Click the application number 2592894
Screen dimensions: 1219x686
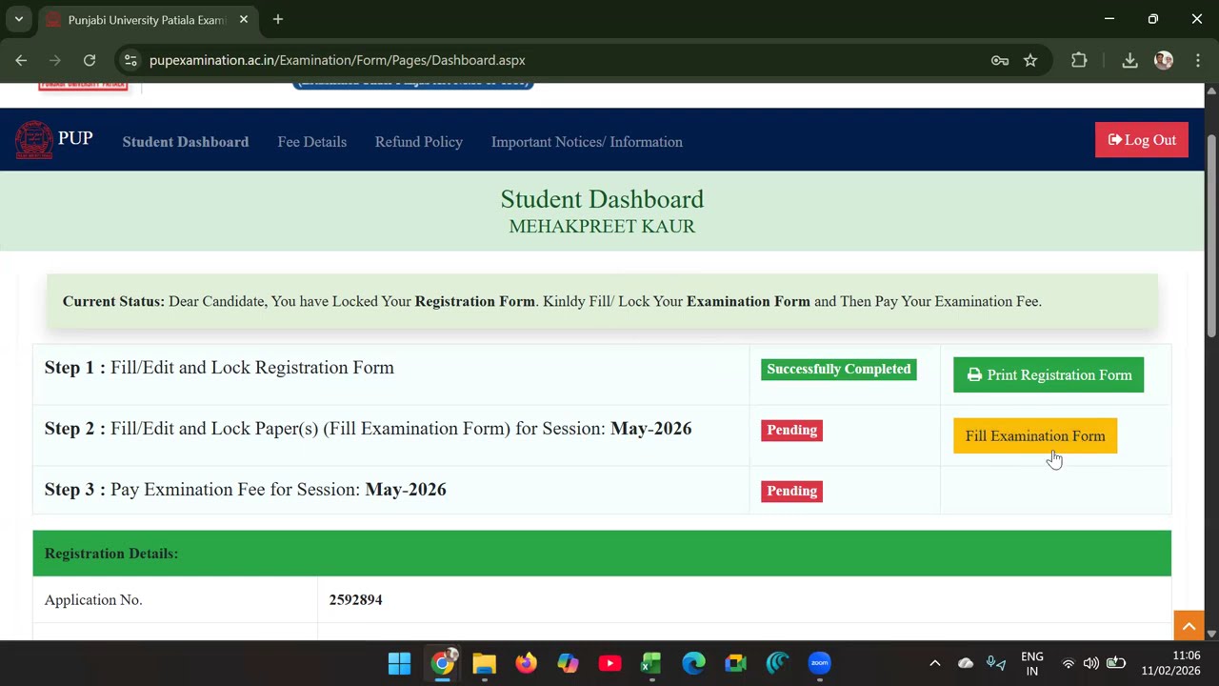[x=355, y=599]
